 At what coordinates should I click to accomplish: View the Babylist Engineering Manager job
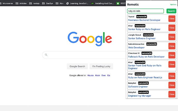point(172,94)
